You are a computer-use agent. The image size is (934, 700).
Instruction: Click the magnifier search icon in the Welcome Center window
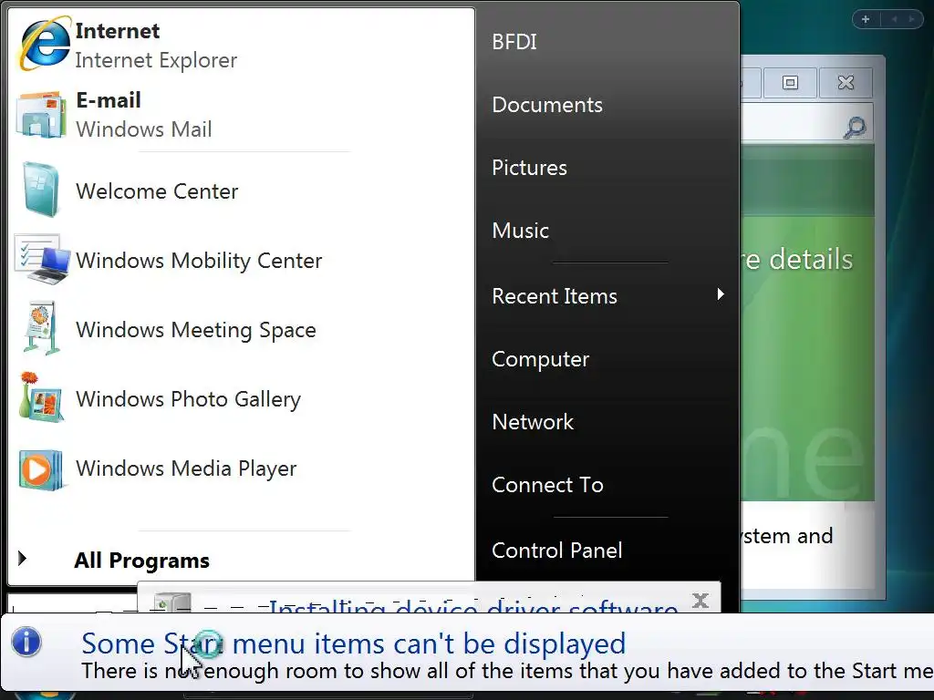click(x=855, y=127)
